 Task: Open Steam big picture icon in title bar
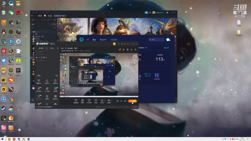(x=167, y=13)
